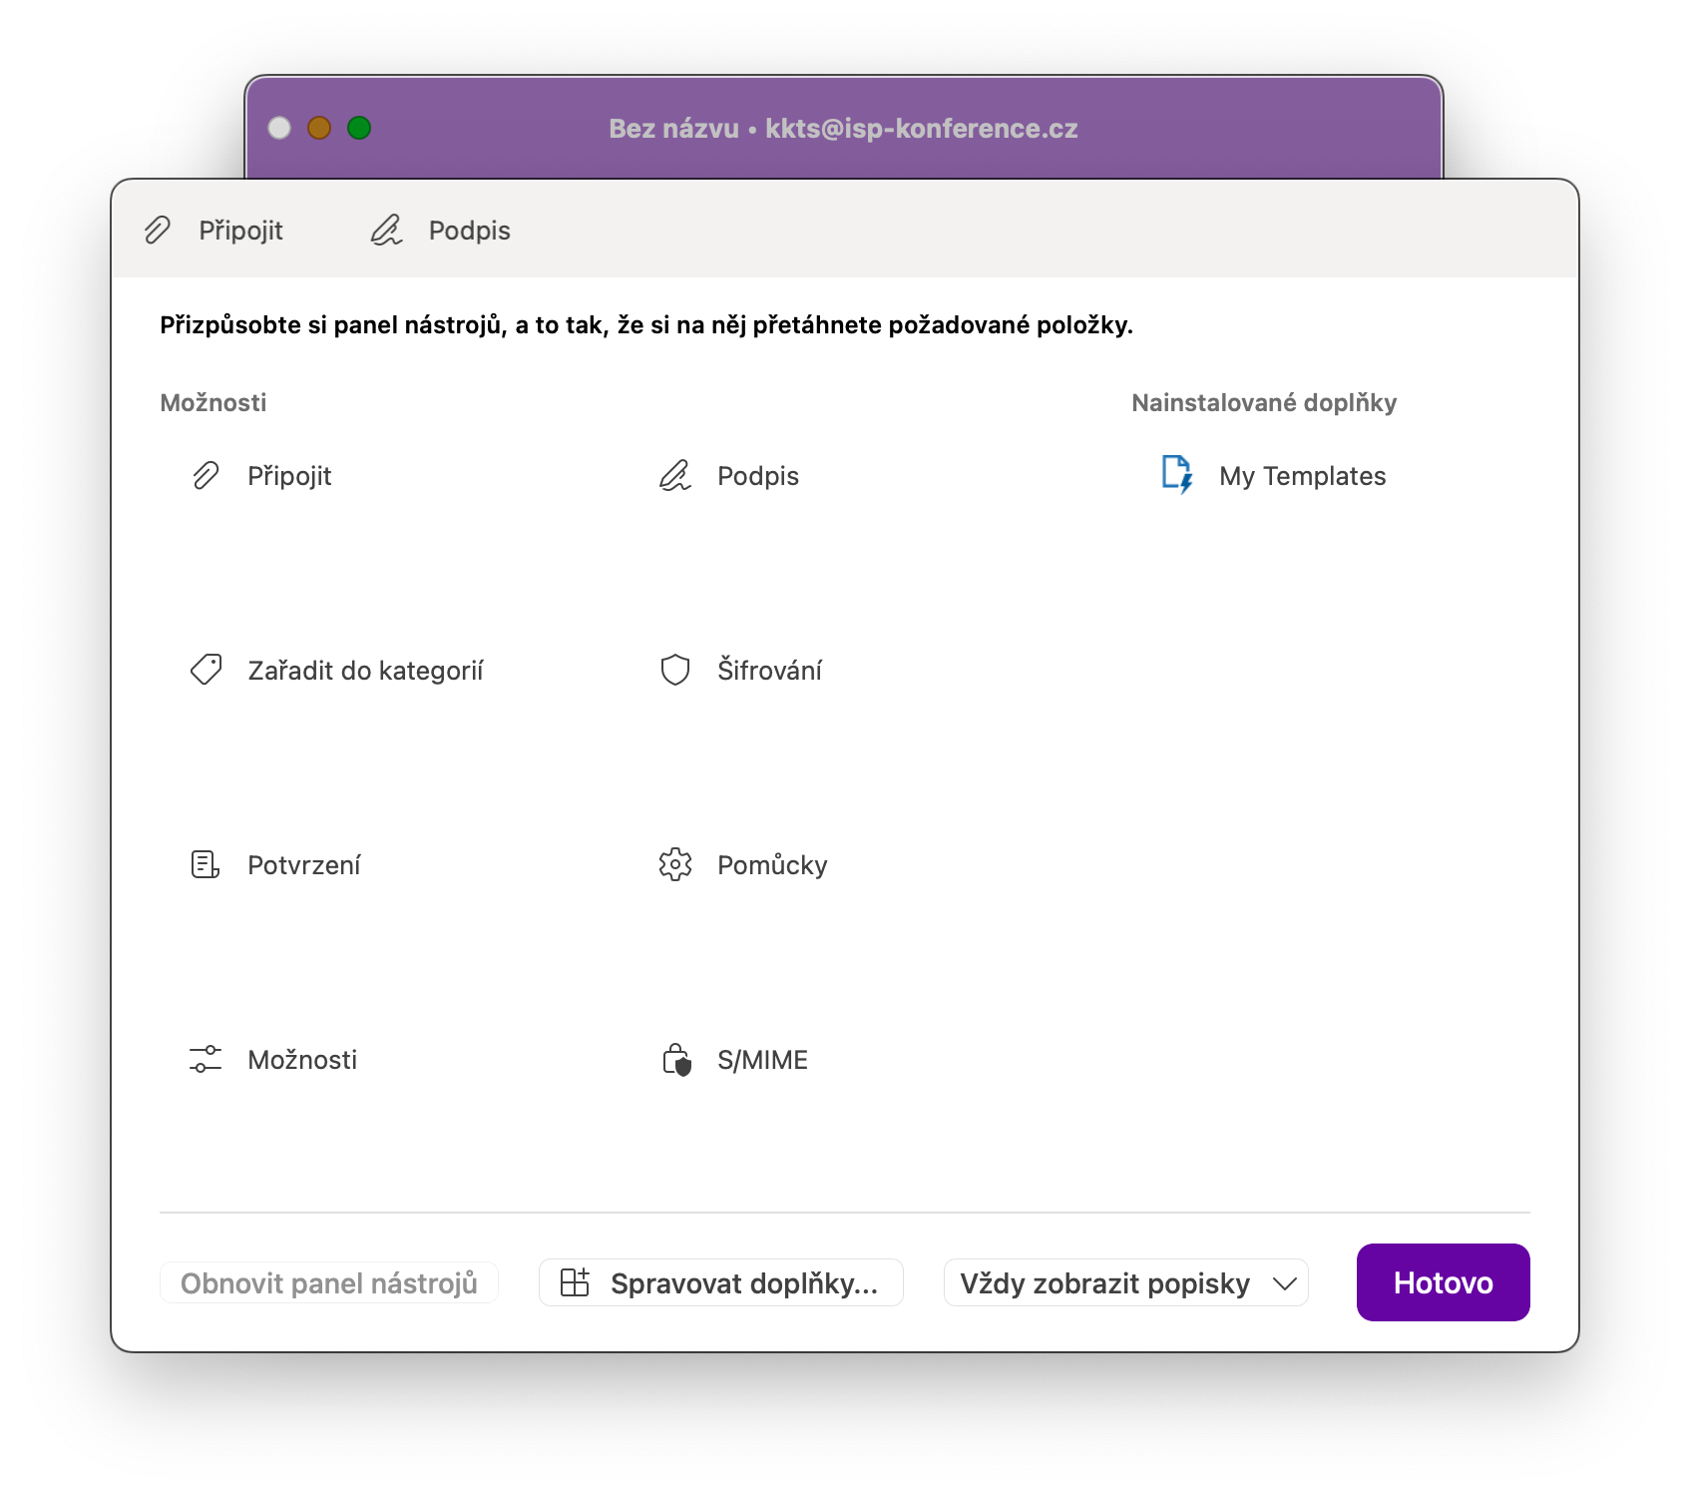Click the Hotovo button
Image resolution: width=1690 pixels, height=1499 pixels.
click(x=1443, y=1282)
